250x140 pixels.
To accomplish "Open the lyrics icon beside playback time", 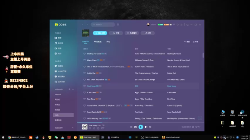I will tap(193, 127).
